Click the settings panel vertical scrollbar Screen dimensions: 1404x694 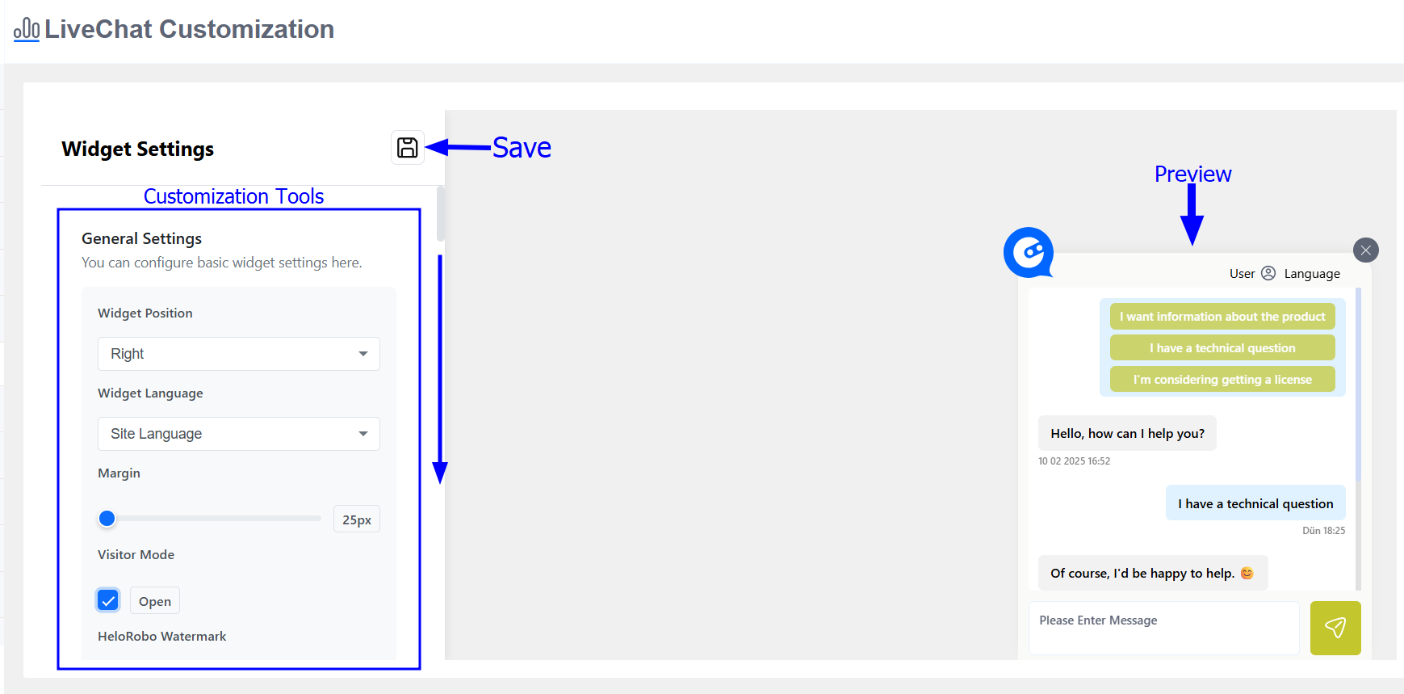[441, 214]
